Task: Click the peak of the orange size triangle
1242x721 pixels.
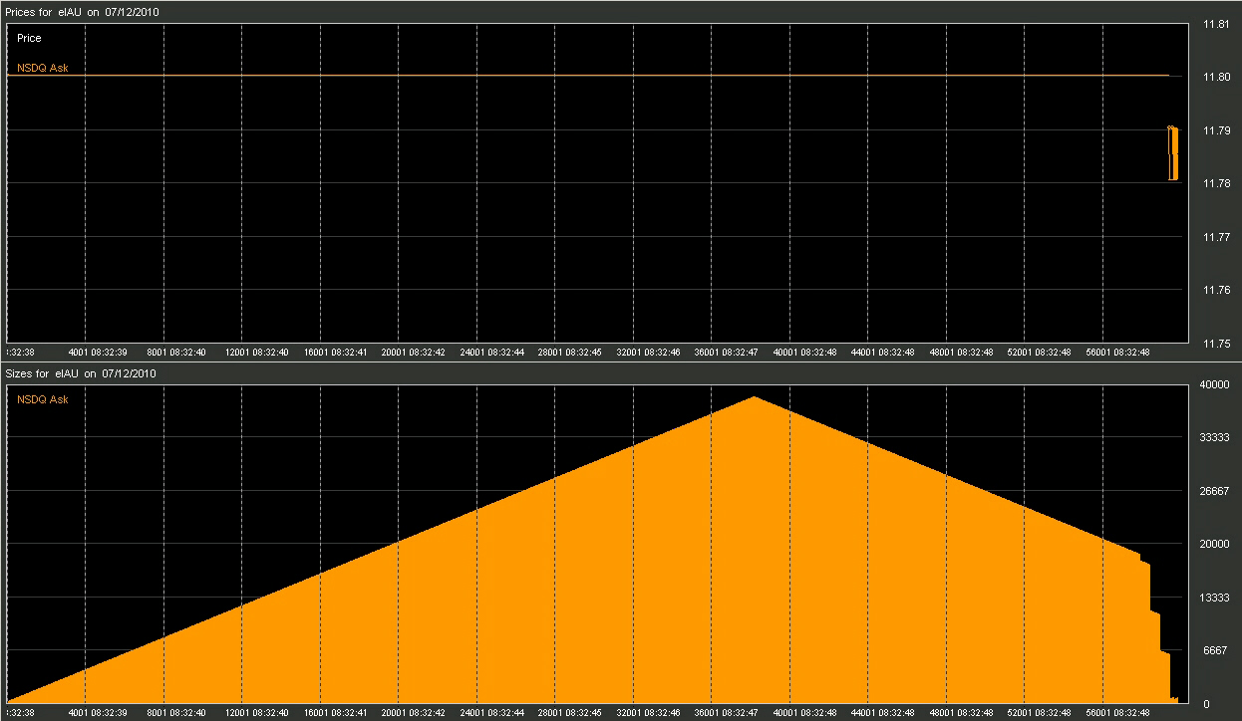Action: coord(755,397)
